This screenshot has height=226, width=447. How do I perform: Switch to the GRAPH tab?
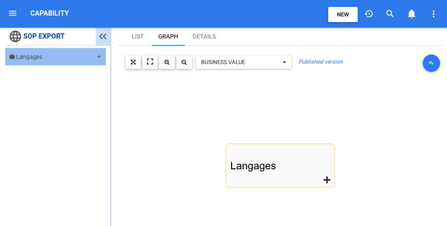(x=168, y=37)
